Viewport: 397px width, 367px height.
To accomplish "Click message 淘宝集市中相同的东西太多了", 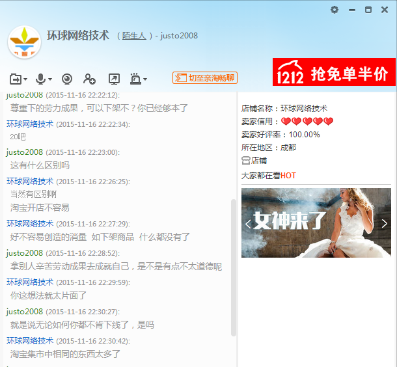I will tap(65, 354).
